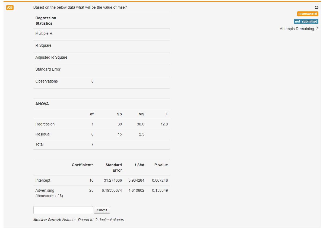
Task: Click the value 6.19330674
Action: [x=112, y=190]
